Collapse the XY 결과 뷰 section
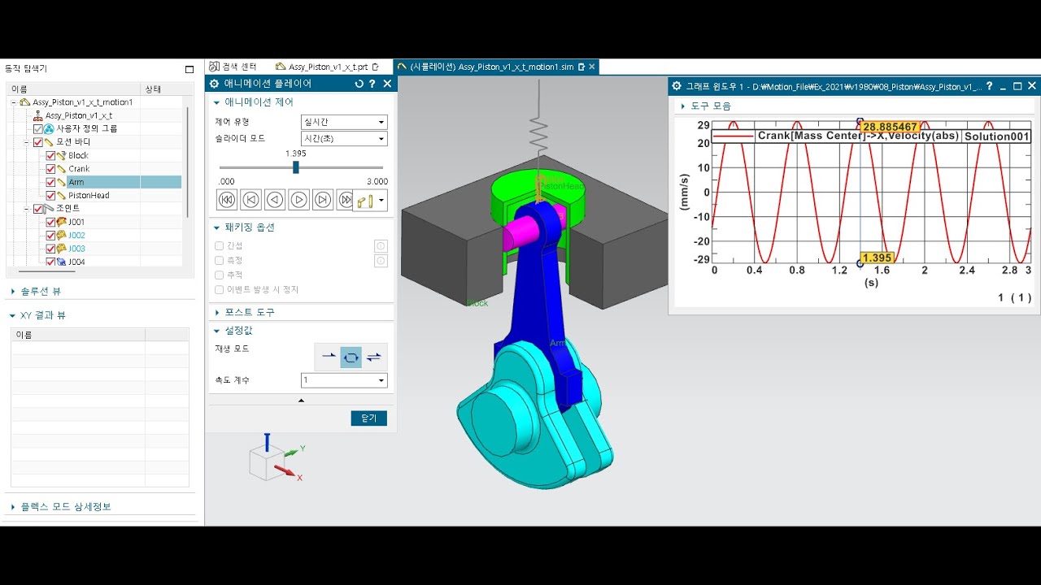The image size is (1041, 585). coord(37,315)
